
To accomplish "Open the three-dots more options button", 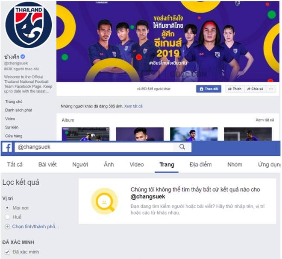I will click(271, 89).
